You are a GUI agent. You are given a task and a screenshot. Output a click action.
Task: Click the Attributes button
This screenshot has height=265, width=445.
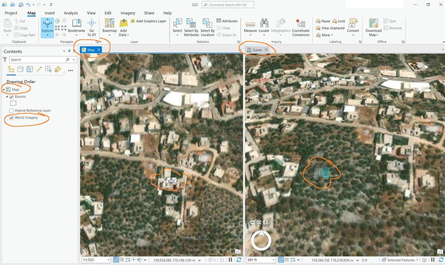227,21
